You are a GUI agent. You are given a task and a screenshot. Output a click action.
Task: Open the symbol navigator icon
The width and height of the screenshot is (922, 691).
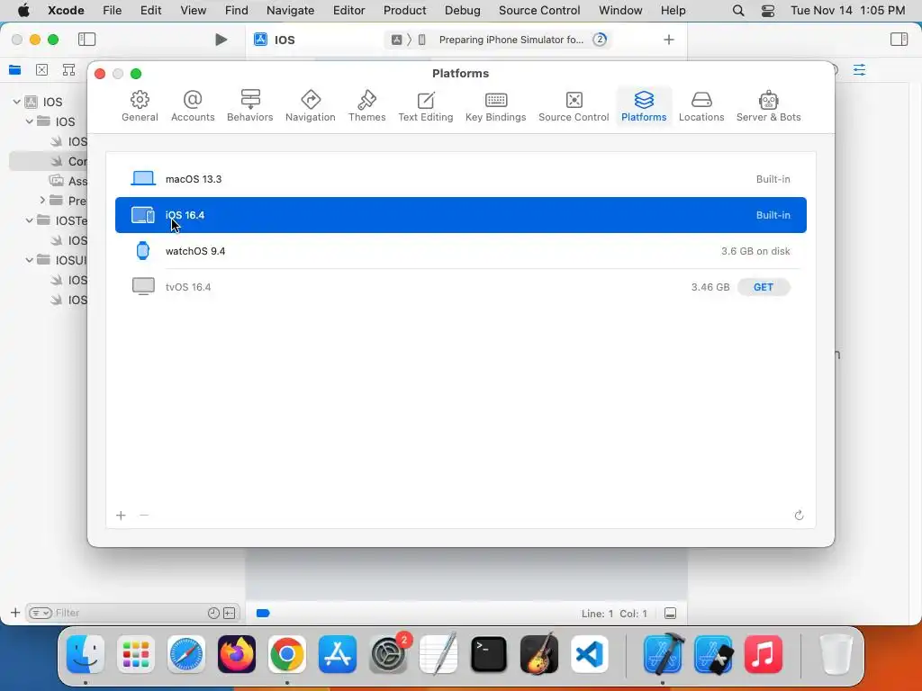point(68,70)
